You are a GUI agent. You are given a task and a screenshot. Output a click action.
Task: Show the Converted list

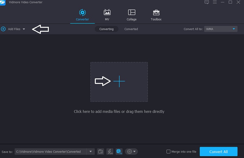pos(131,29)
